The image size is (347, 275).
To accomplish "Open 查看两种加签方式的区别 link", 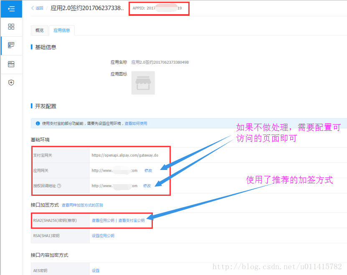I will click(82, 205).
